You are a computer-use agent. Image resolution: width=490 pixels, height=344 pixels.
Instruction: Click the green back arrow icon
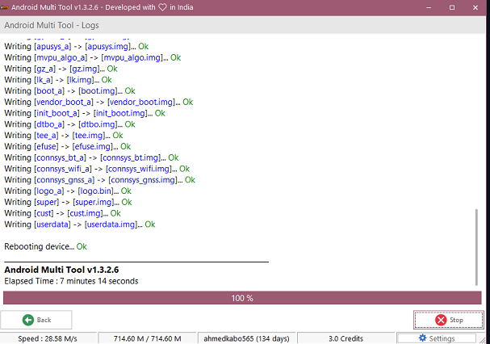tap(28, 320)
